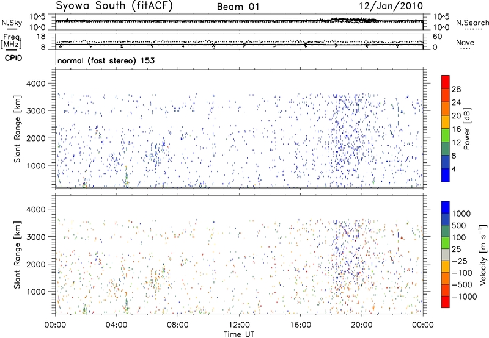
Task: Click the 'N.Search' legend label
Action: click(x=472, y=23)
